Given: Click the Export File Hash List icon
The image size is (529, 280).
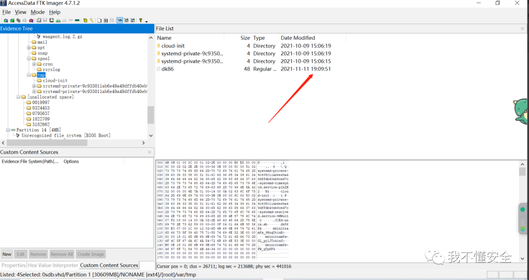Looking at the screenshot, I should 106,20.
